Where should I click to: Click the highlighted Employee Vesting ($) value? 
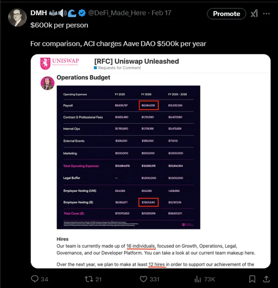148,202
